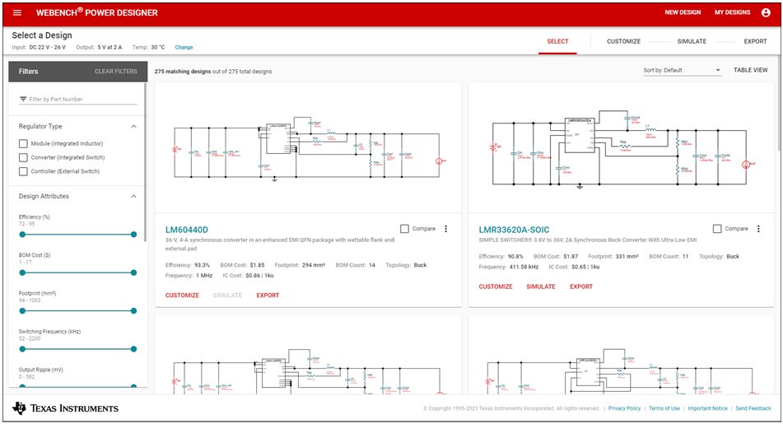This screenshot has width=783, height=424.
Task: Click the filters panel scrollbar
Action: [x=145, y=162]
